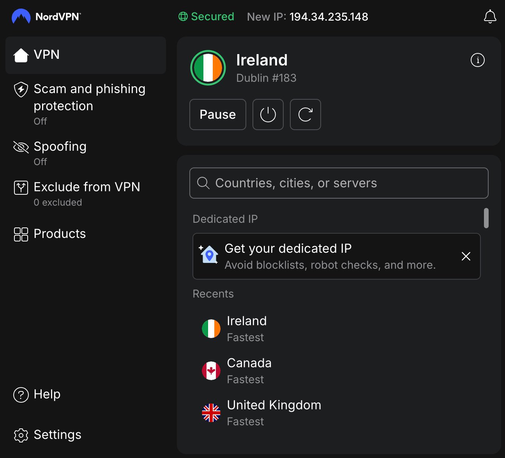The image size is (505, 458).
Task: Open the Get your dedicated IP offer
Action: pyautogui.click(x=337, y=256)
